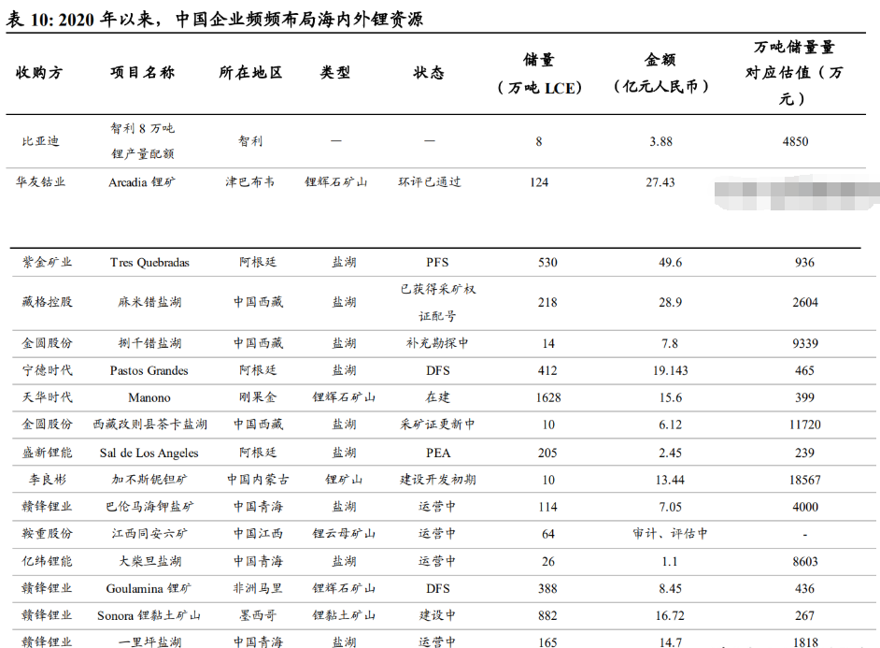Click the '宁德时代' cell
The width and height of the screenshot is (880, 648).
[x=47, y=370]
